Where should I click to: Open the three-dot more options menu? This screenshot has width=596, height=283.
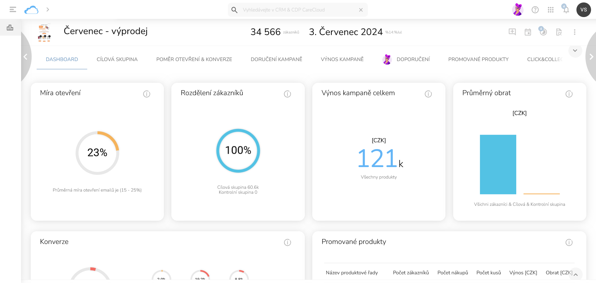(x=575, y=32)
